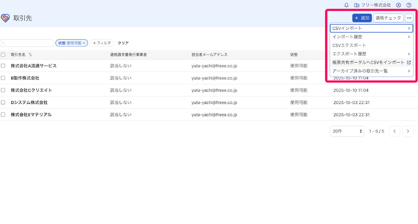Check the box for Dシステム株式会社
This screenshot has height=224, width=418.
click(x=3, y=102)
